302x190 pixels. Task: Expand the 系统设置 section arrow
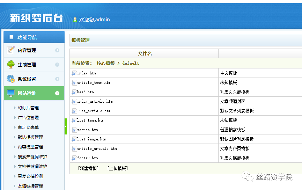tap(57, 79)
